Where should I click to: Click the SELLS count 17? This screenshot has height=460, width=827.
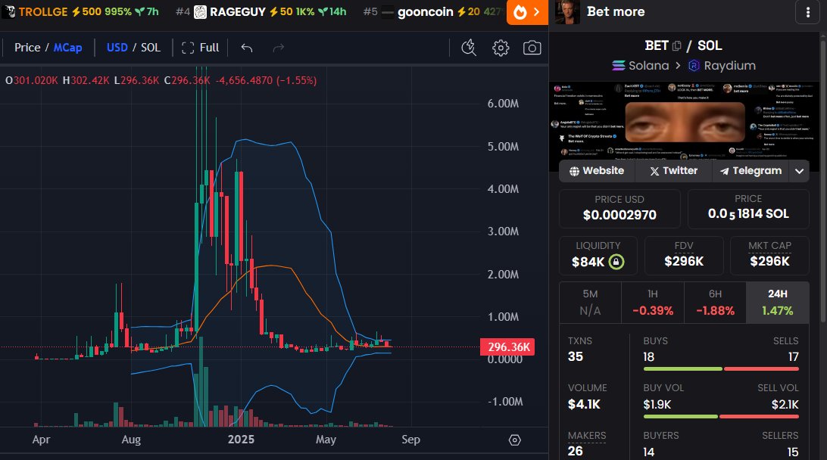point(793,357)
